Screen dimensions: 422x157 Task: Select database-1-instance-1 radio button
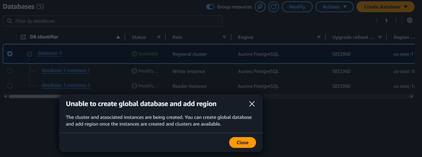[10, 71]
